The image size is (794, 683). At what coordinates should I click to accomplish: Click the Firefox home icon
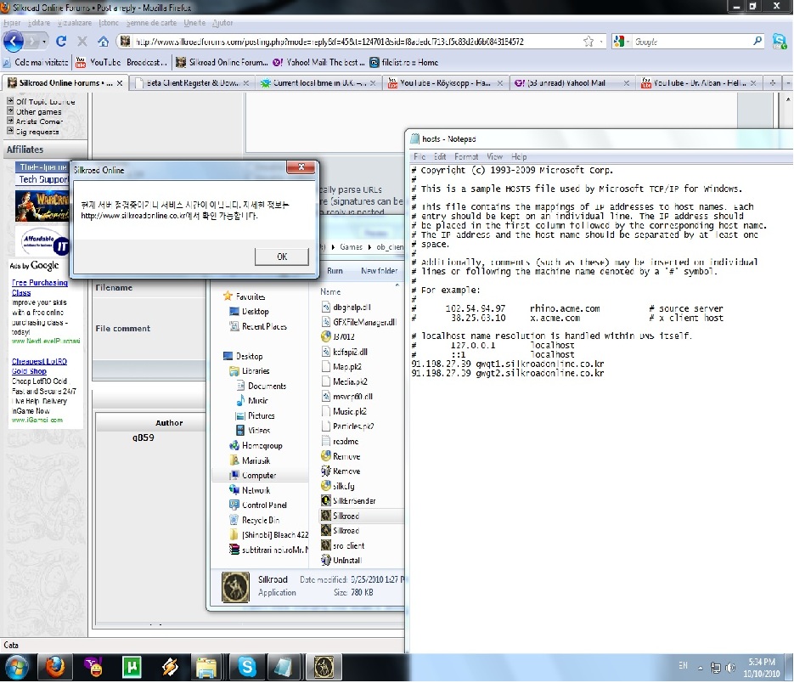coord(103,41)
